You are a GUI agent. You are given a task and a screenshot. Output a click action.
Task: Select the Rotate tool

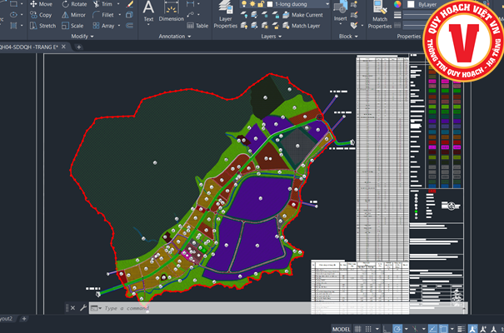(73, 4)
